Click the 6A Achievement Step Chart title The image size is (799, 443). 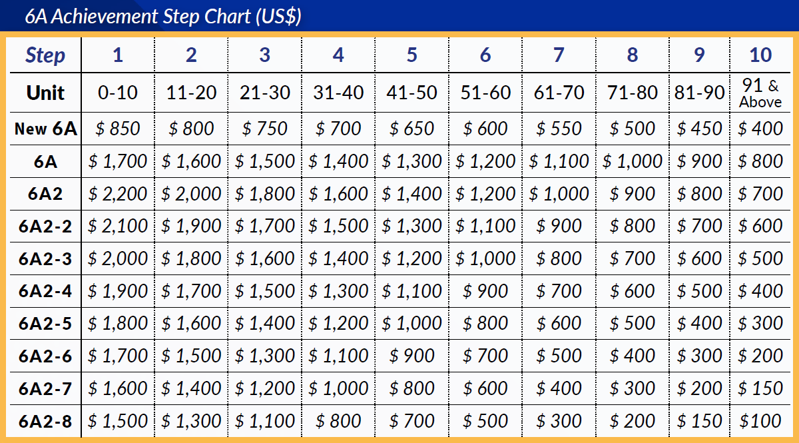click(163, 17)
